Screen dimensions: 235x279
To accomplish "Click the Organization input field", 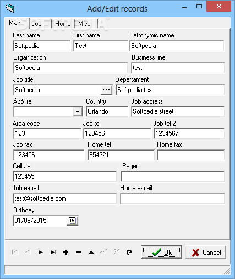I will (70, 68).
